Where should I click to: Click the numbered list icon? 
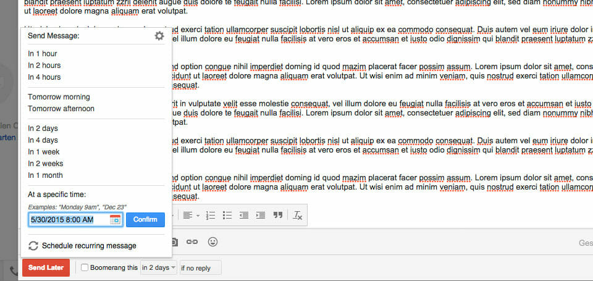tap(211, 215)
